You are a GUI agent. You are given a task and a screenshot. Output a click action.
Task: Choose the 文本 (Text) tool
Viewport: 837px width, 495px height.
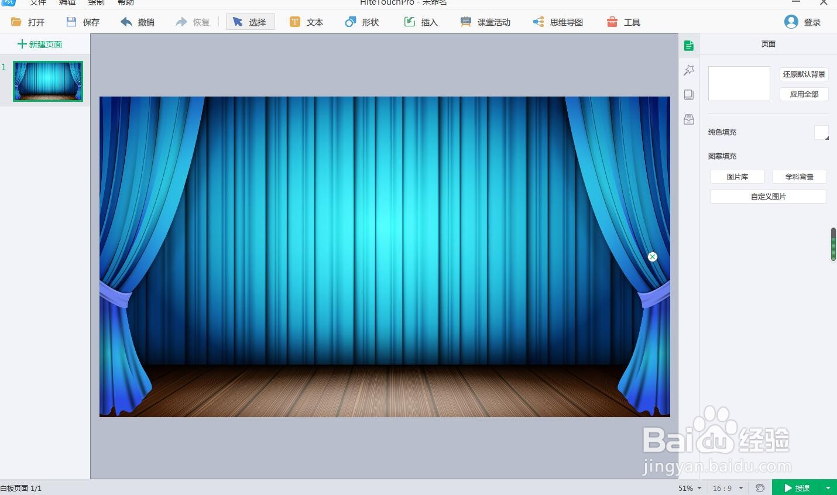point(306,22)
